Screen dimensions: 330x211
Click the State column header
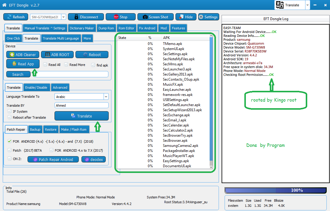(132, 38)
